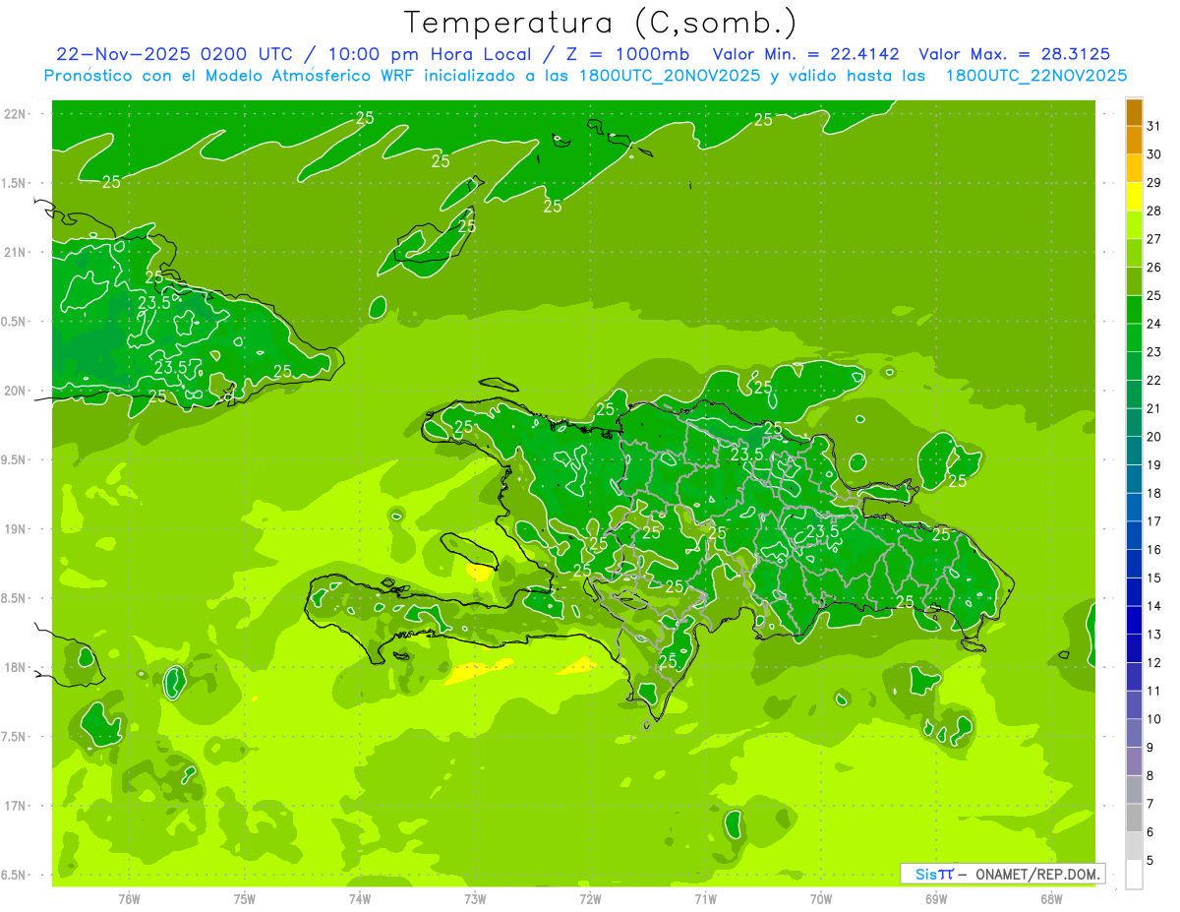This screenshot has width=1180, height=912.
Task: Pick the legend swatch between 24 and 25
Action: [1134, 310]
